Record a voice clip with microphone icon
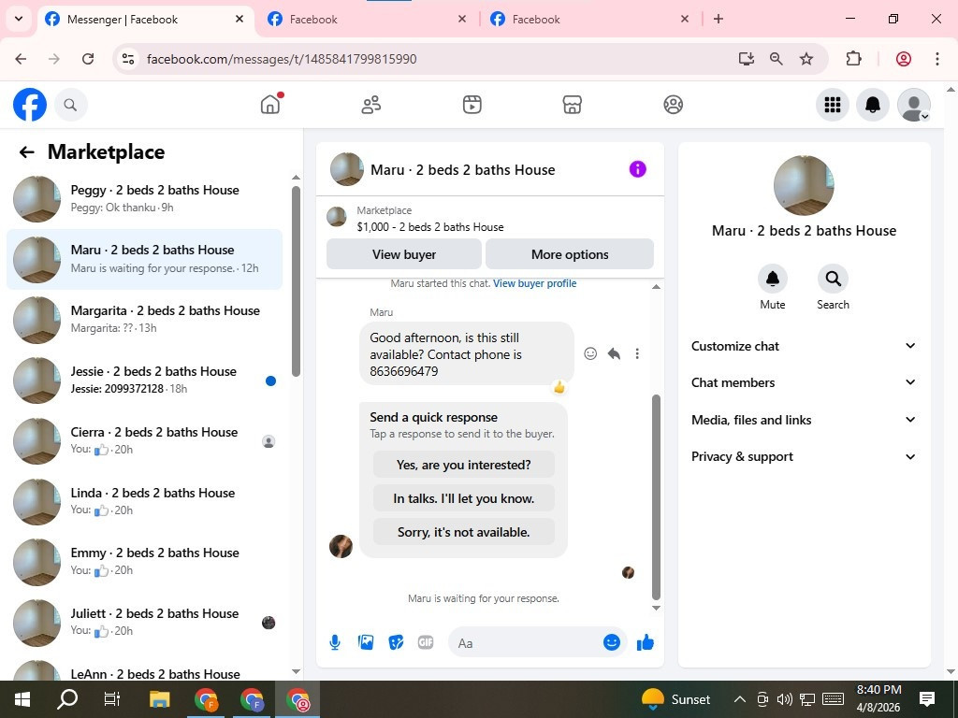The height and width of the screenshot is (718, 958). [x=335, y=642]
